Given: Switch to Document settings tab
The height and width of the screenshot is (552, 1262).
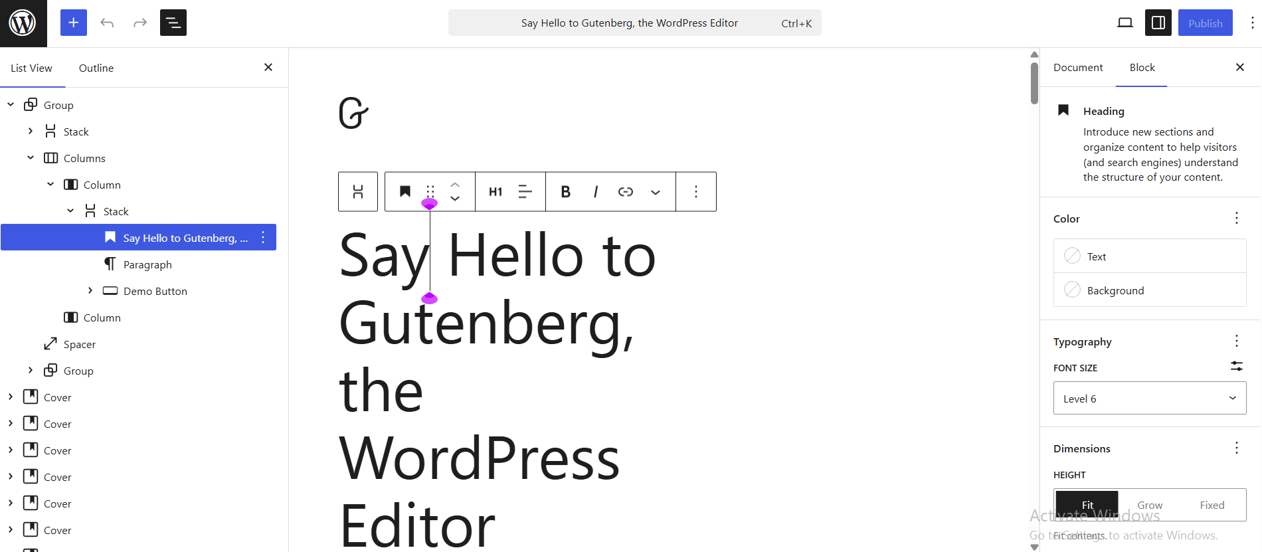Looking at the screenshot, I should pos(1078,67).
